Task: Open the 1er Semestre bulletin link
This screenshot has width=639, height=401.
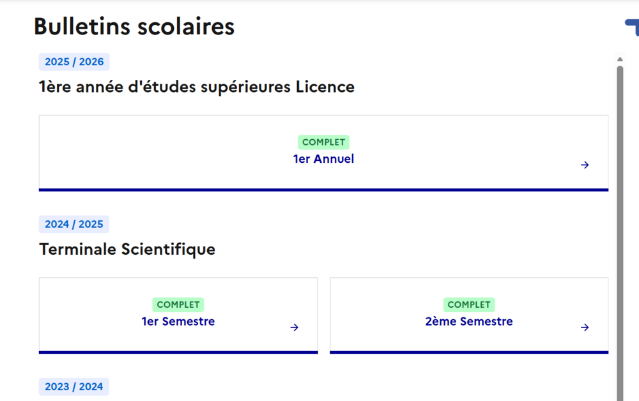Action: (x=178, y=321)
